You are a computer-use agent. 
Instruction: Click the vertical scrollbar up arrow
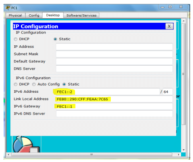[x=183, y=21]
